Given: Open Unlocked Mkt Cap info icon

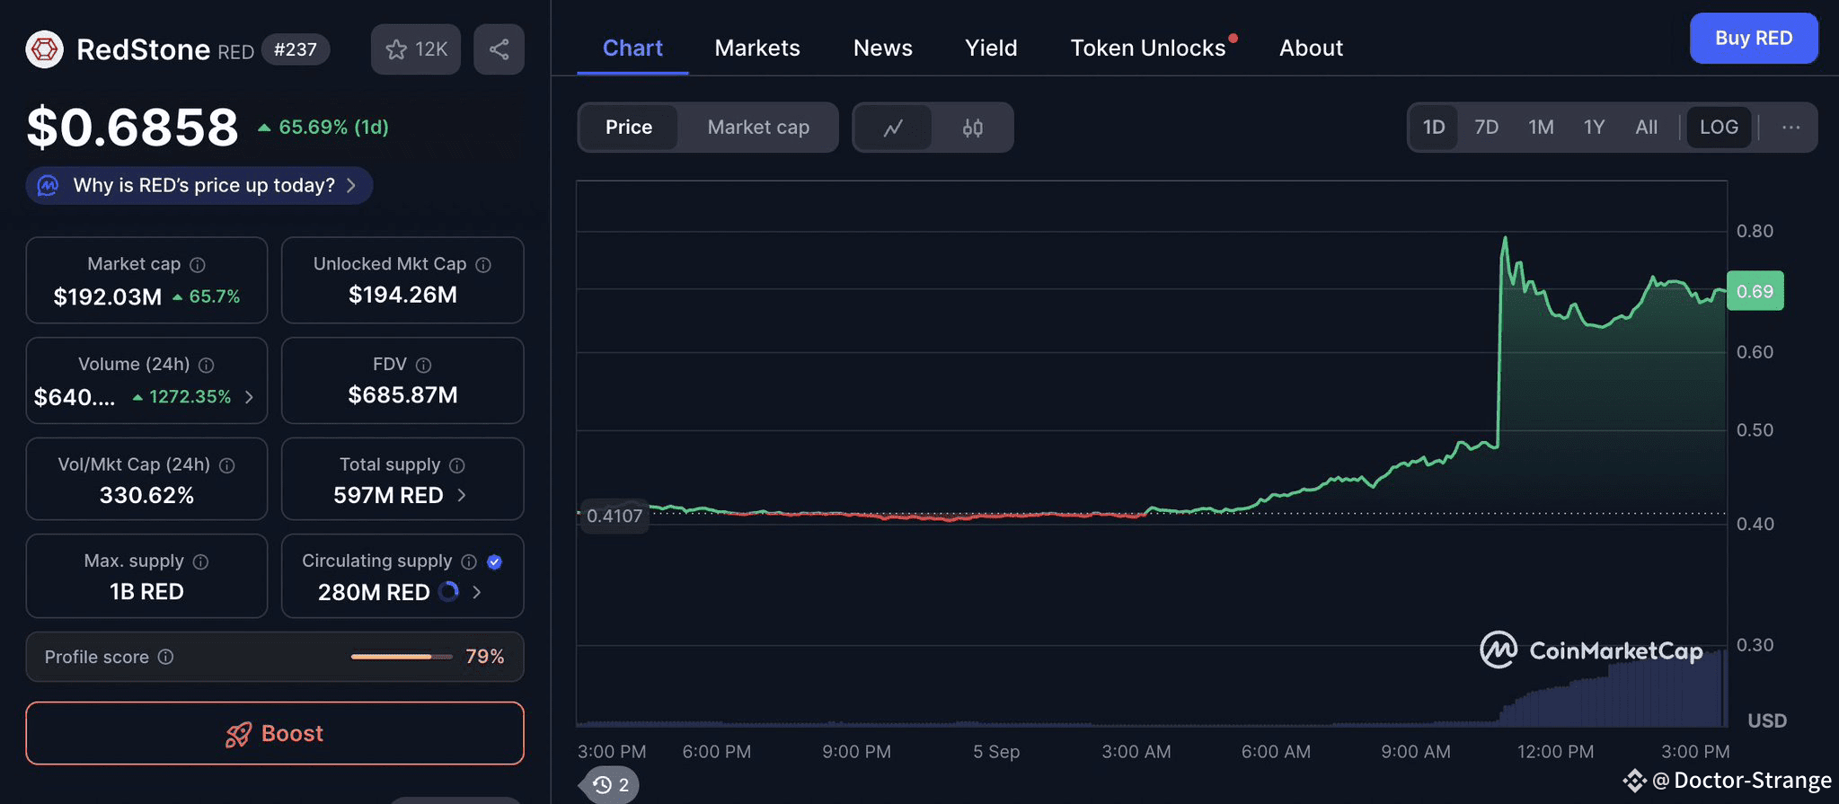Looking at the screenshot, I should pos(483,265).
